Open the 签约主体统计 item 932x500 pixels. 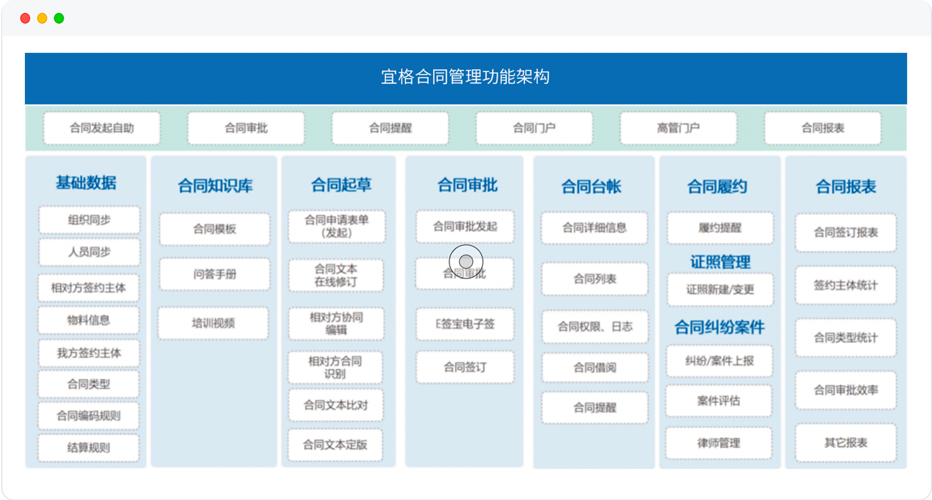846,286
